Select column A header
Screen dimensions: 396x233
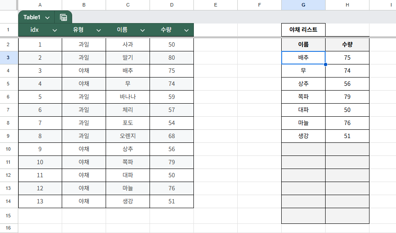point(40,5)
